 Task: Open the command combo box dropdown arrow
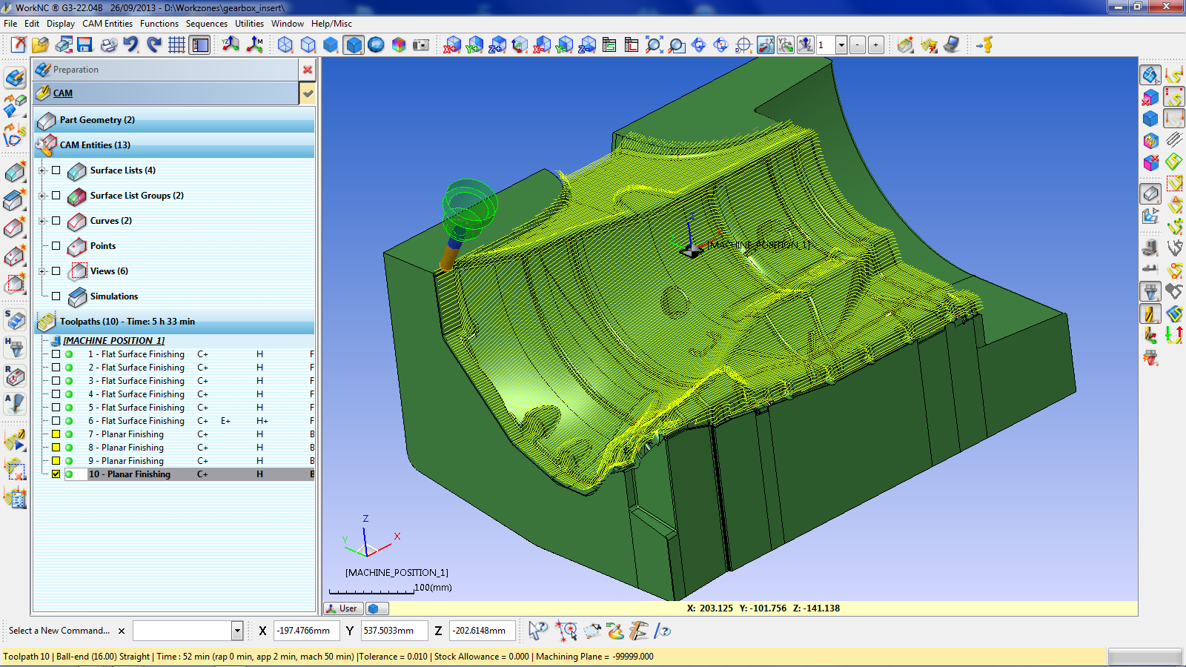tap(237, 631)
